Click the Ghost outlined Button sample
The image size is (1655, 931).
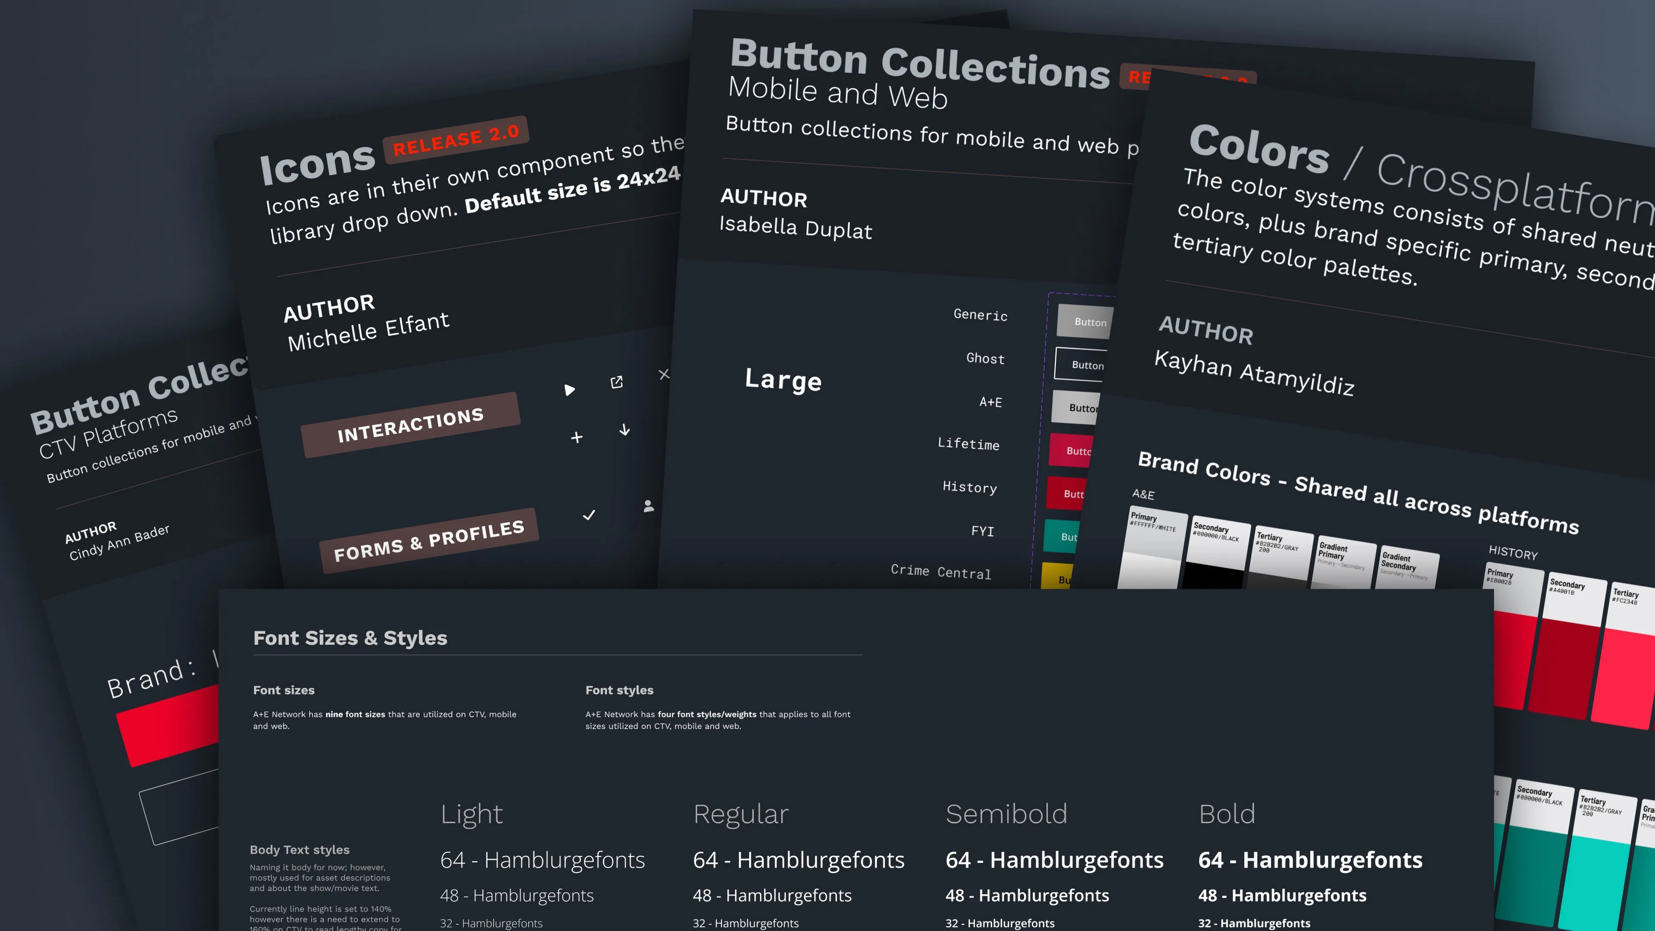1081,364
